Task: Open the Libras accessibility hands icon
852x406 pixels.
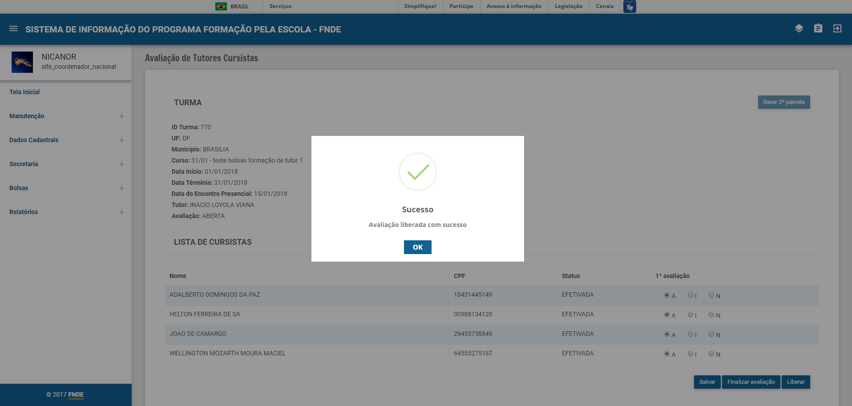Action: point(629,7)
